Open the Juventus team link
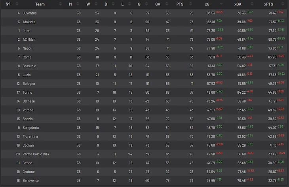The height and width of the screenshot is (187, 289). tap(30, 13)
